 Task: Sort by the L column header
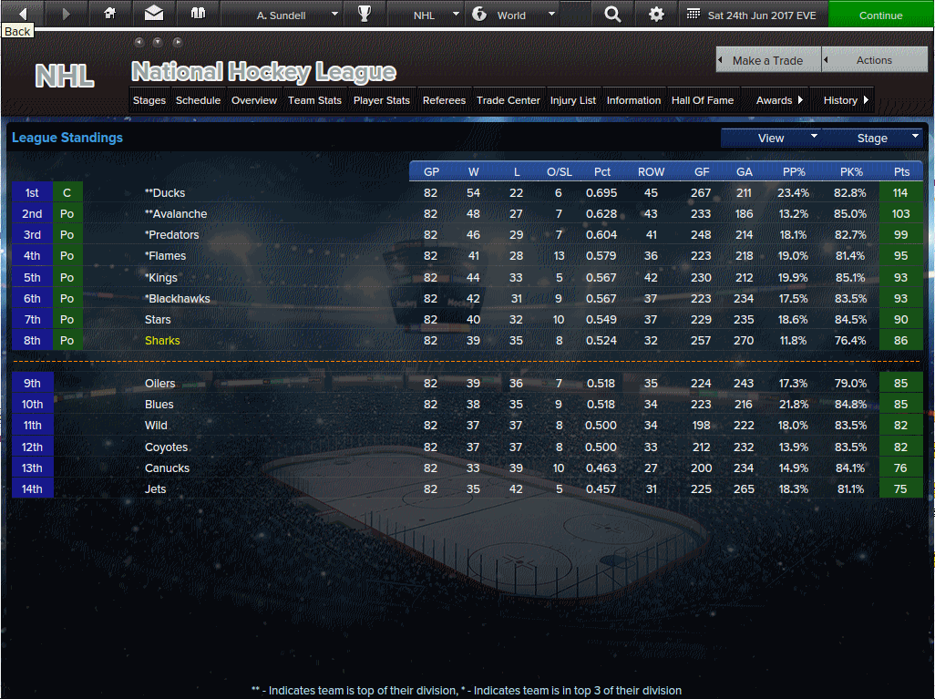tap(517, 171)
